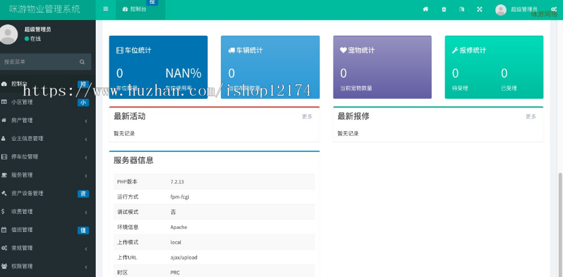Open the settings gears icon in header
The width and height of the screenshot is (563, 277).
554,9
